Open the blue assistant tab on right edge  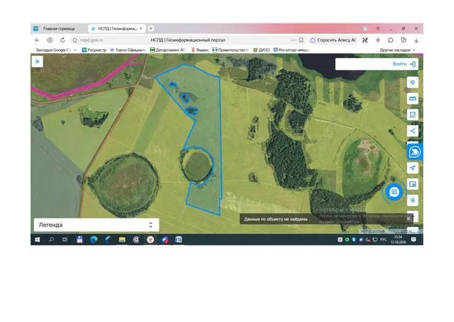point(414,151)
